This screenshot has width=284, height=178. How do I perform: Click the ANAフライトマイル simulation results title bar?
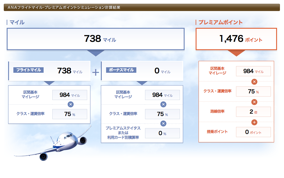tap(142, 8)
